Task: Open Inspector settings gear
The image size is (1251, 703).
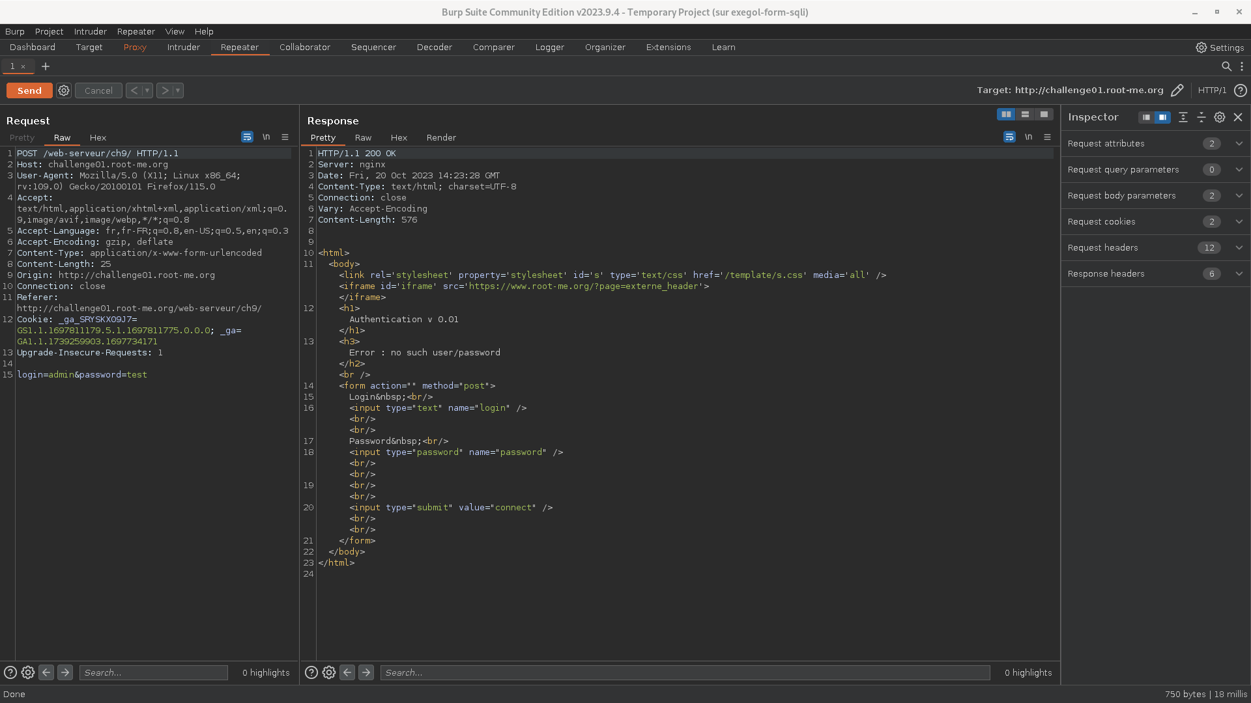Action: click(x=1220, y=117)
